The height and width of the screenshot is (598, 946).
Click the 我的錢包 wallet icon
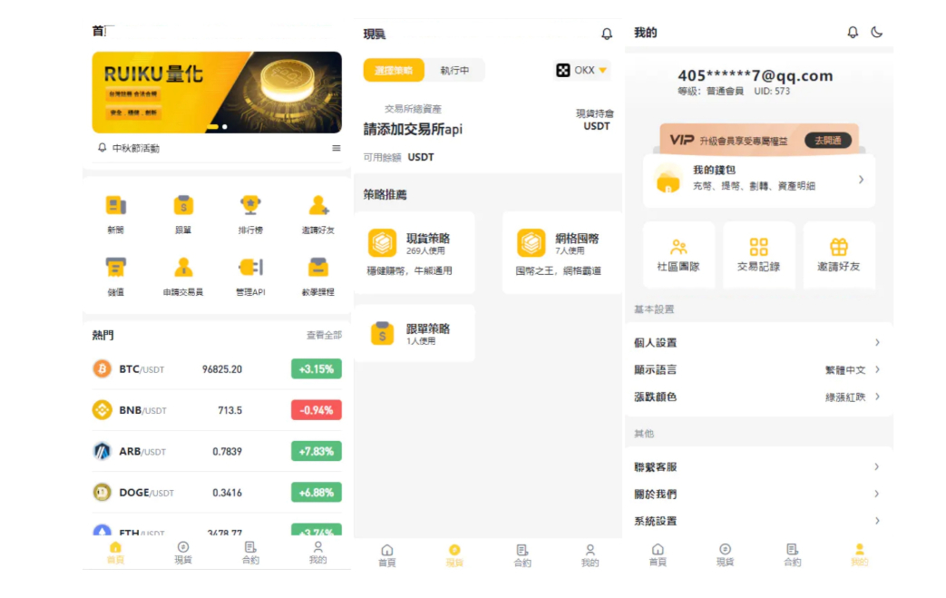668,179
